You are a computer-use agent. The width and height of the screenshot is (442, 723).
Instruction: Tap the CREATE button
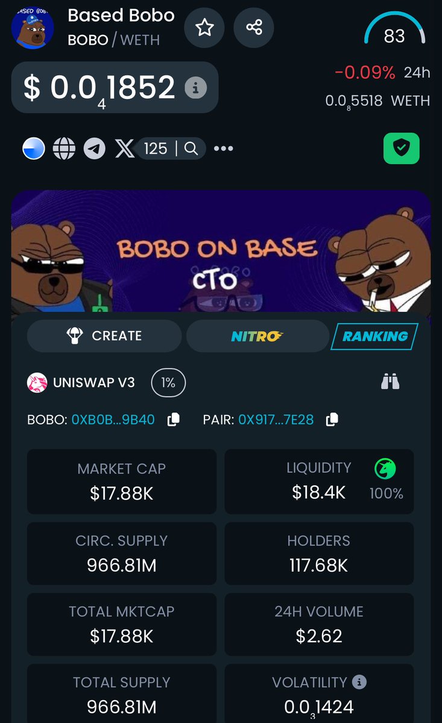[104, 336]
